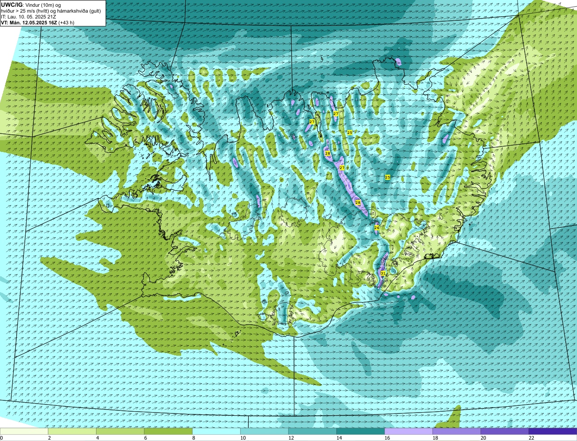
Task: Pick the pale cyan 8–10 legend swatch
Action: click(x=216, y=431)
